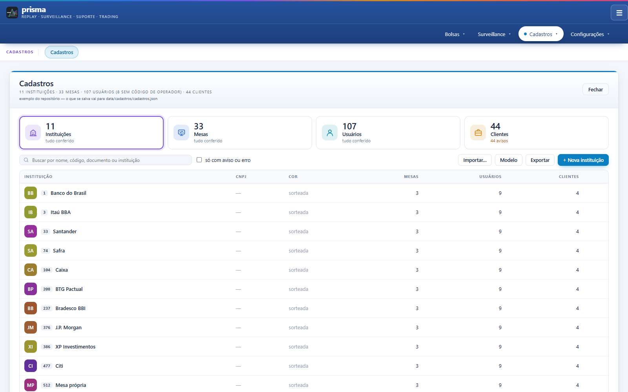Click the Mesas monitor icon

click(181, 132)
